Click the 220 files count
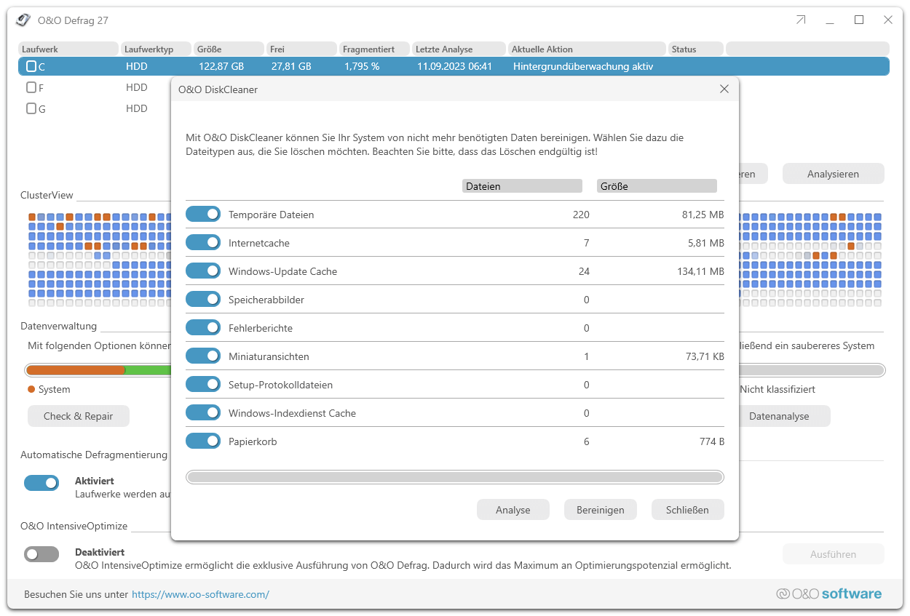Image resolution: width=910 pixels, height=616 pixels. [581, 215]
